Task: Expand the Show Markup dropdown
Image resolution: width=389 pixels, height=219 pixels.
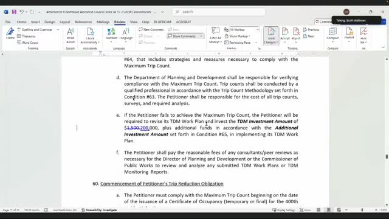Action: [238, 36]
